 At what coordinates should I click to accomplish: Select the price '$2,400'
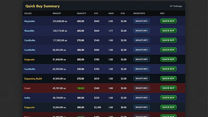97,107
